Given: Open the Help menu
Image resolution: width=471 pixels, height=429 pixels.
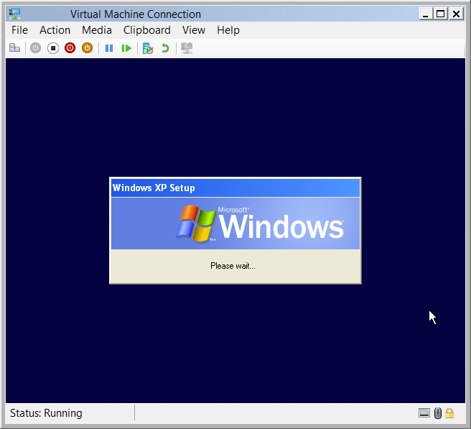Looking at the screenshot, I should tap(228, 30).
